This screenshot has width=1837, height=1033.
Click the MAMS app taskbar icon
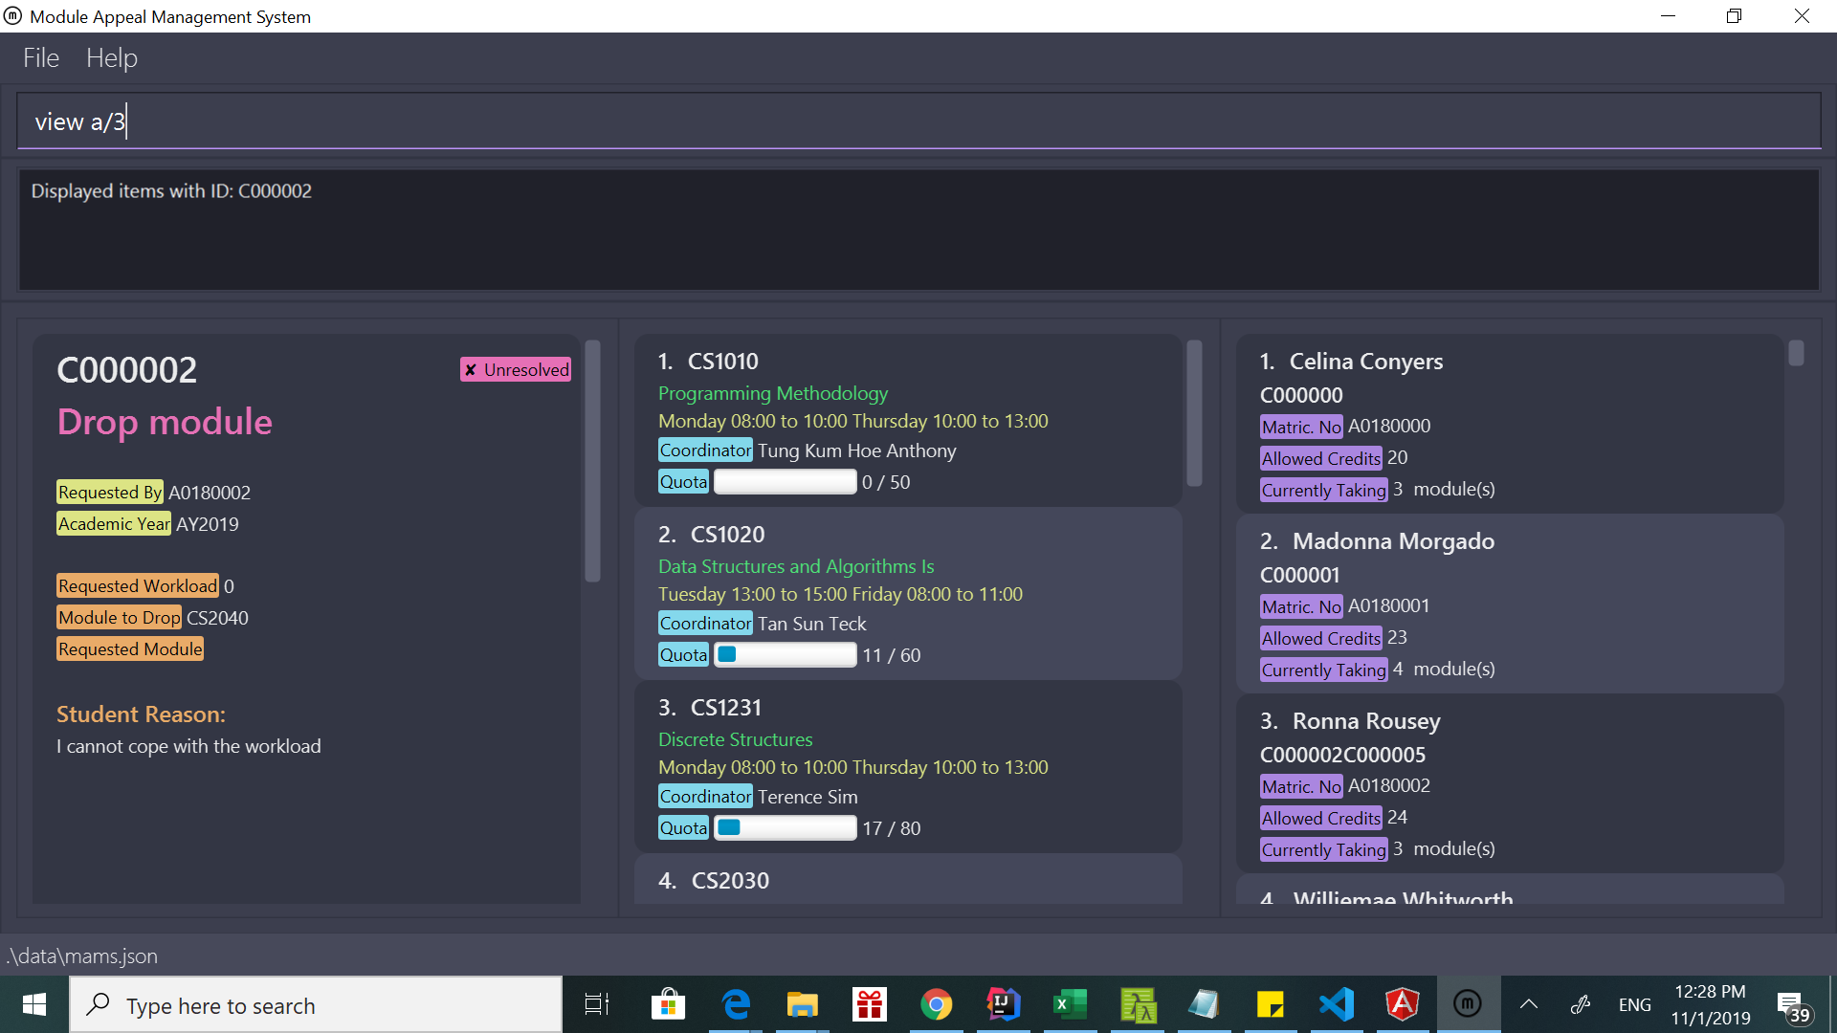tap(1467, 1004)
